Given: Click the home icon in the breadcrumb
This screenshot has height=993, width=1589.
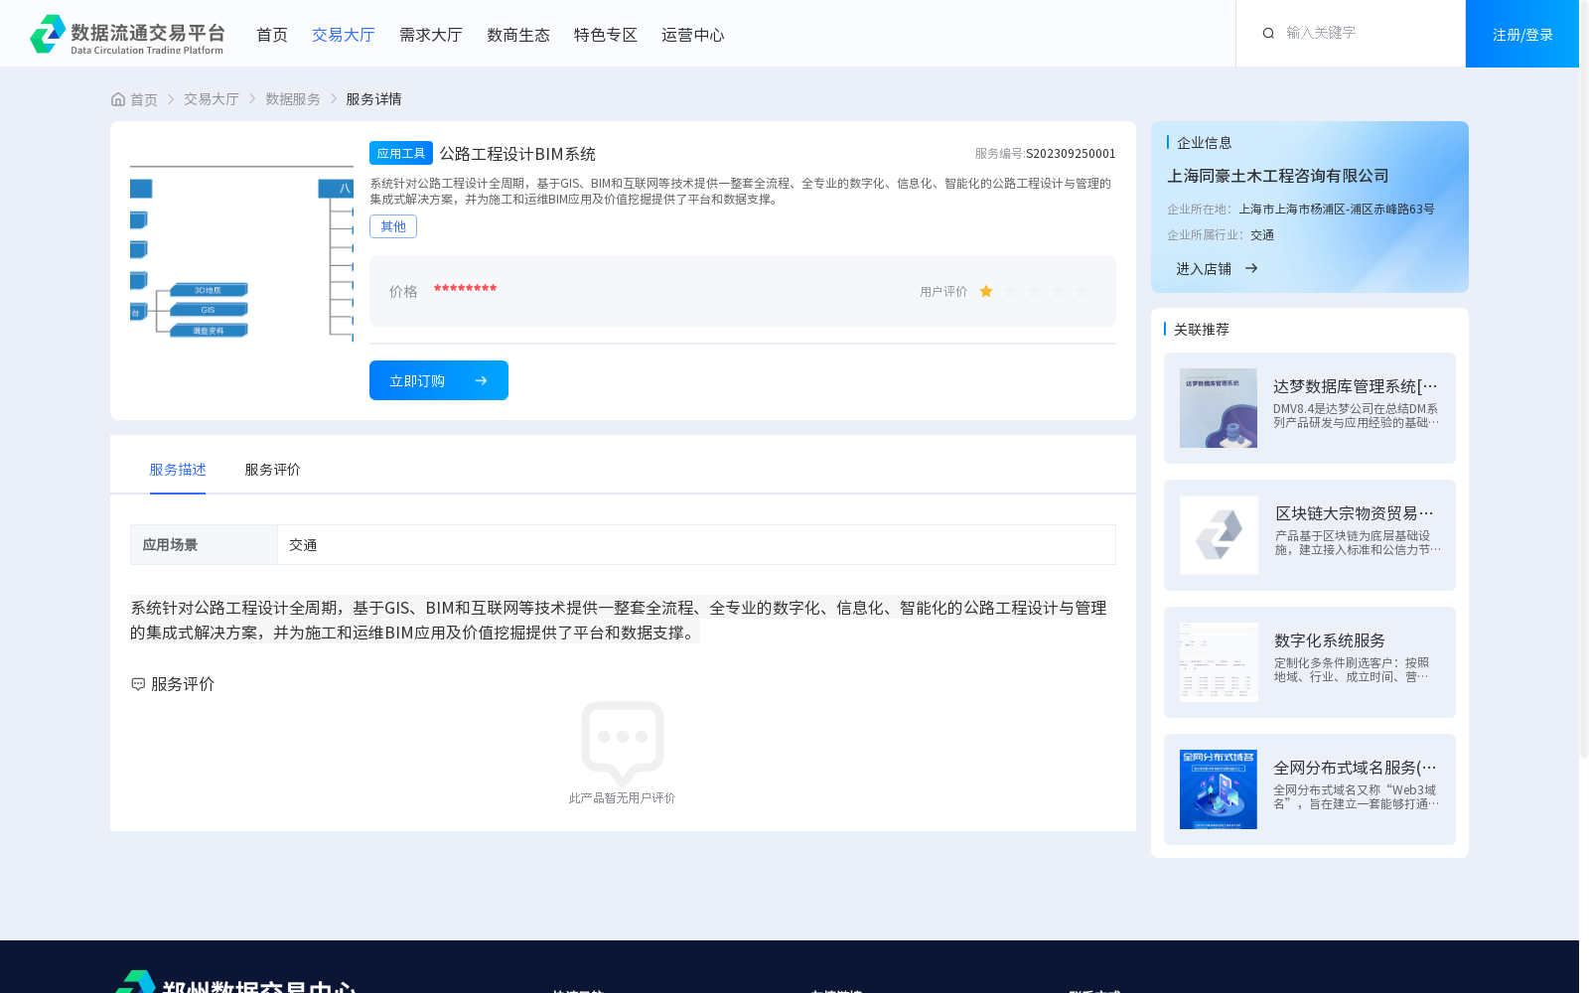Looking at the screenshot, I should point(118,99).
